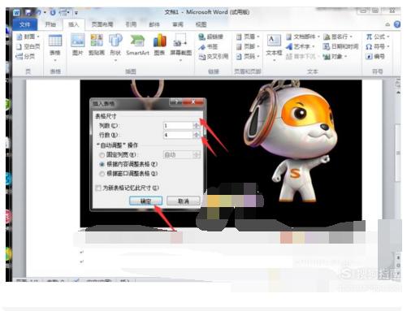Expand the Shapes (形状) dropdown
420x311 pixels.
115,60
